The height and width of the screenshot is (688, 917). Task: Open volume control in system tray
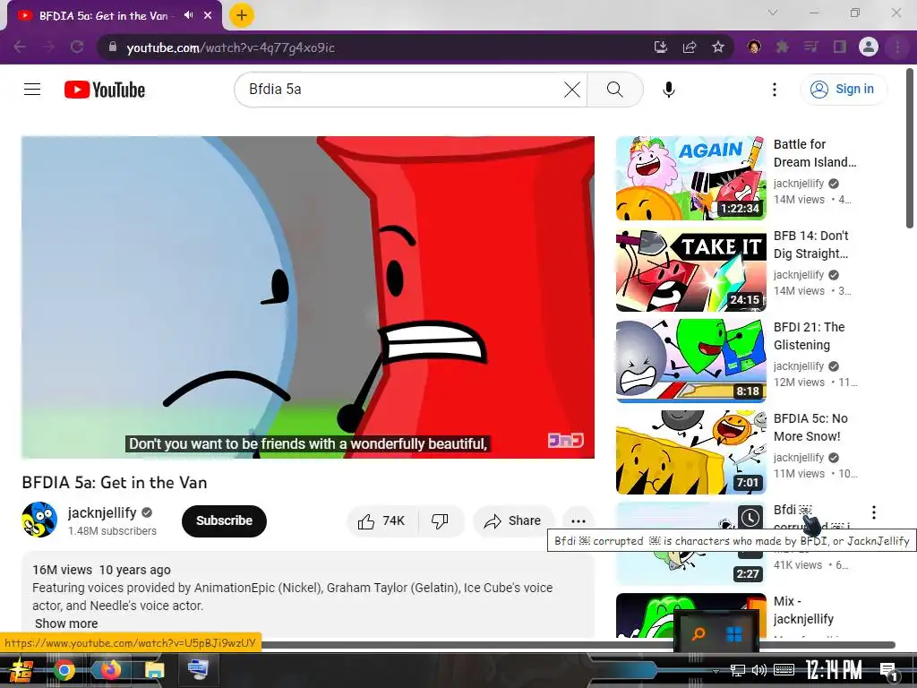[x=759, y=670]
